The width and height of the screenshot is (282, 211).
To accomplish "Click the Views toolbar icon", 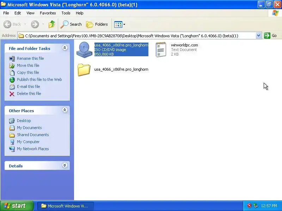I will click(x=118, y=24).
